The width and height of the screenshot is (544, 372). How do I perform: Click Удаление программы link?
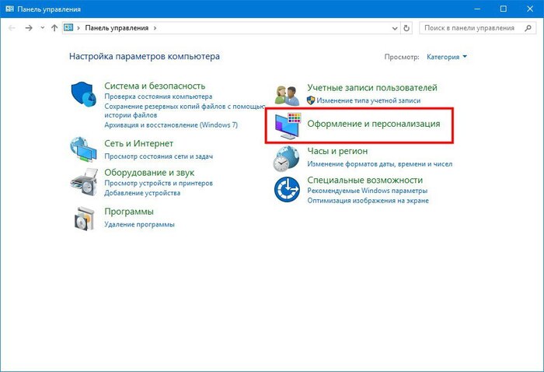coord(139,225)
